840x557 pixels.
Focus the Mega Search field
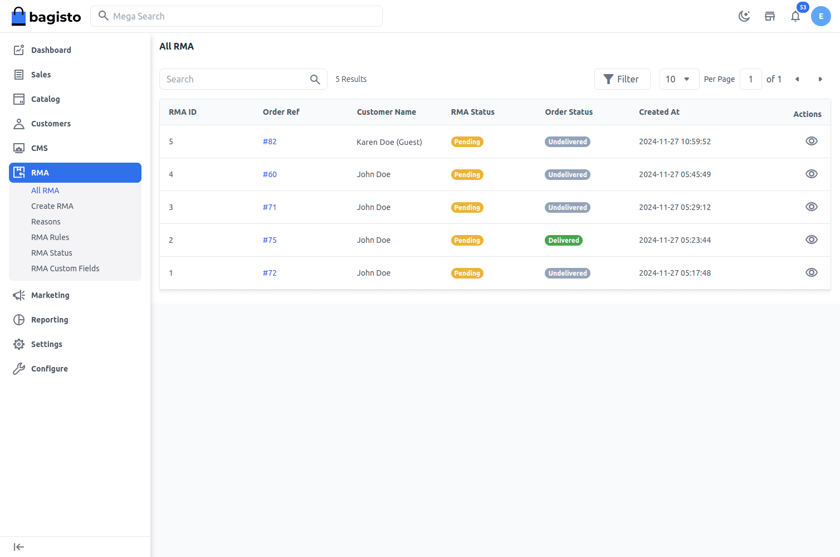[x=236, y=16]
